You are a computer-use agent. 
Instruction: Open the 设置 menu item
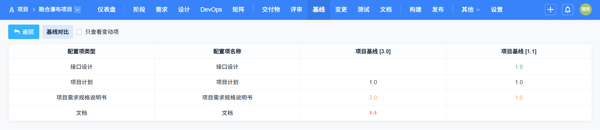click(x=497, y=10)
